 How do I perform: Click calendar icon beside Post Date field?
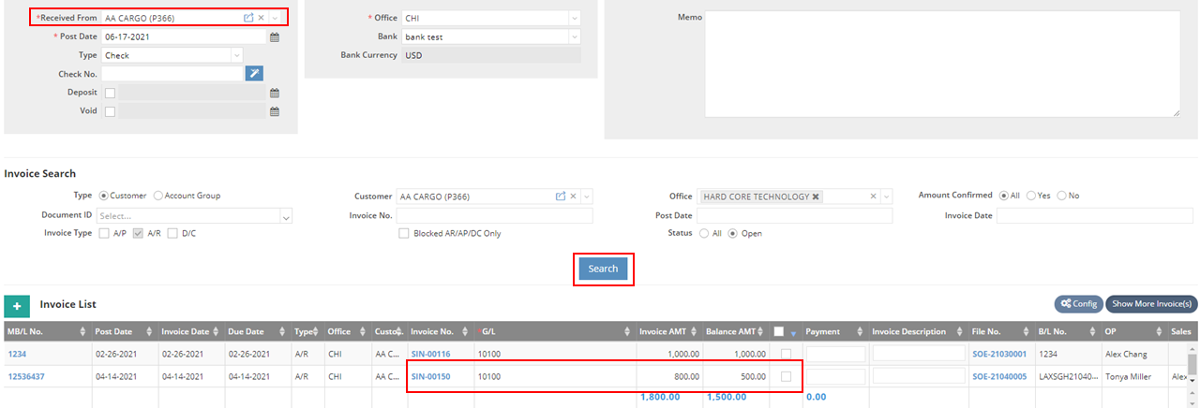click(275, 37)
